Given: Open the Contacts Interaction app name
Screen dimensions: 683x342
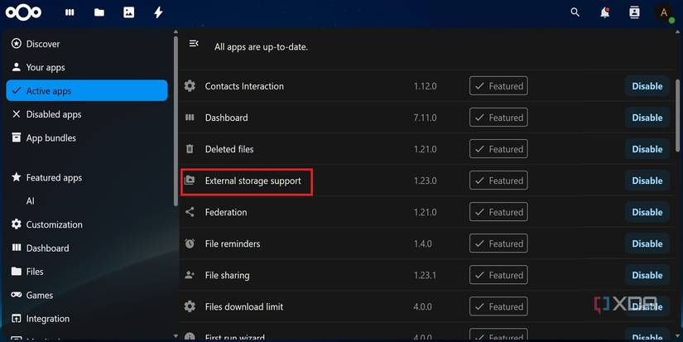Looking at the screenshot, I should (x=244, y=86).
